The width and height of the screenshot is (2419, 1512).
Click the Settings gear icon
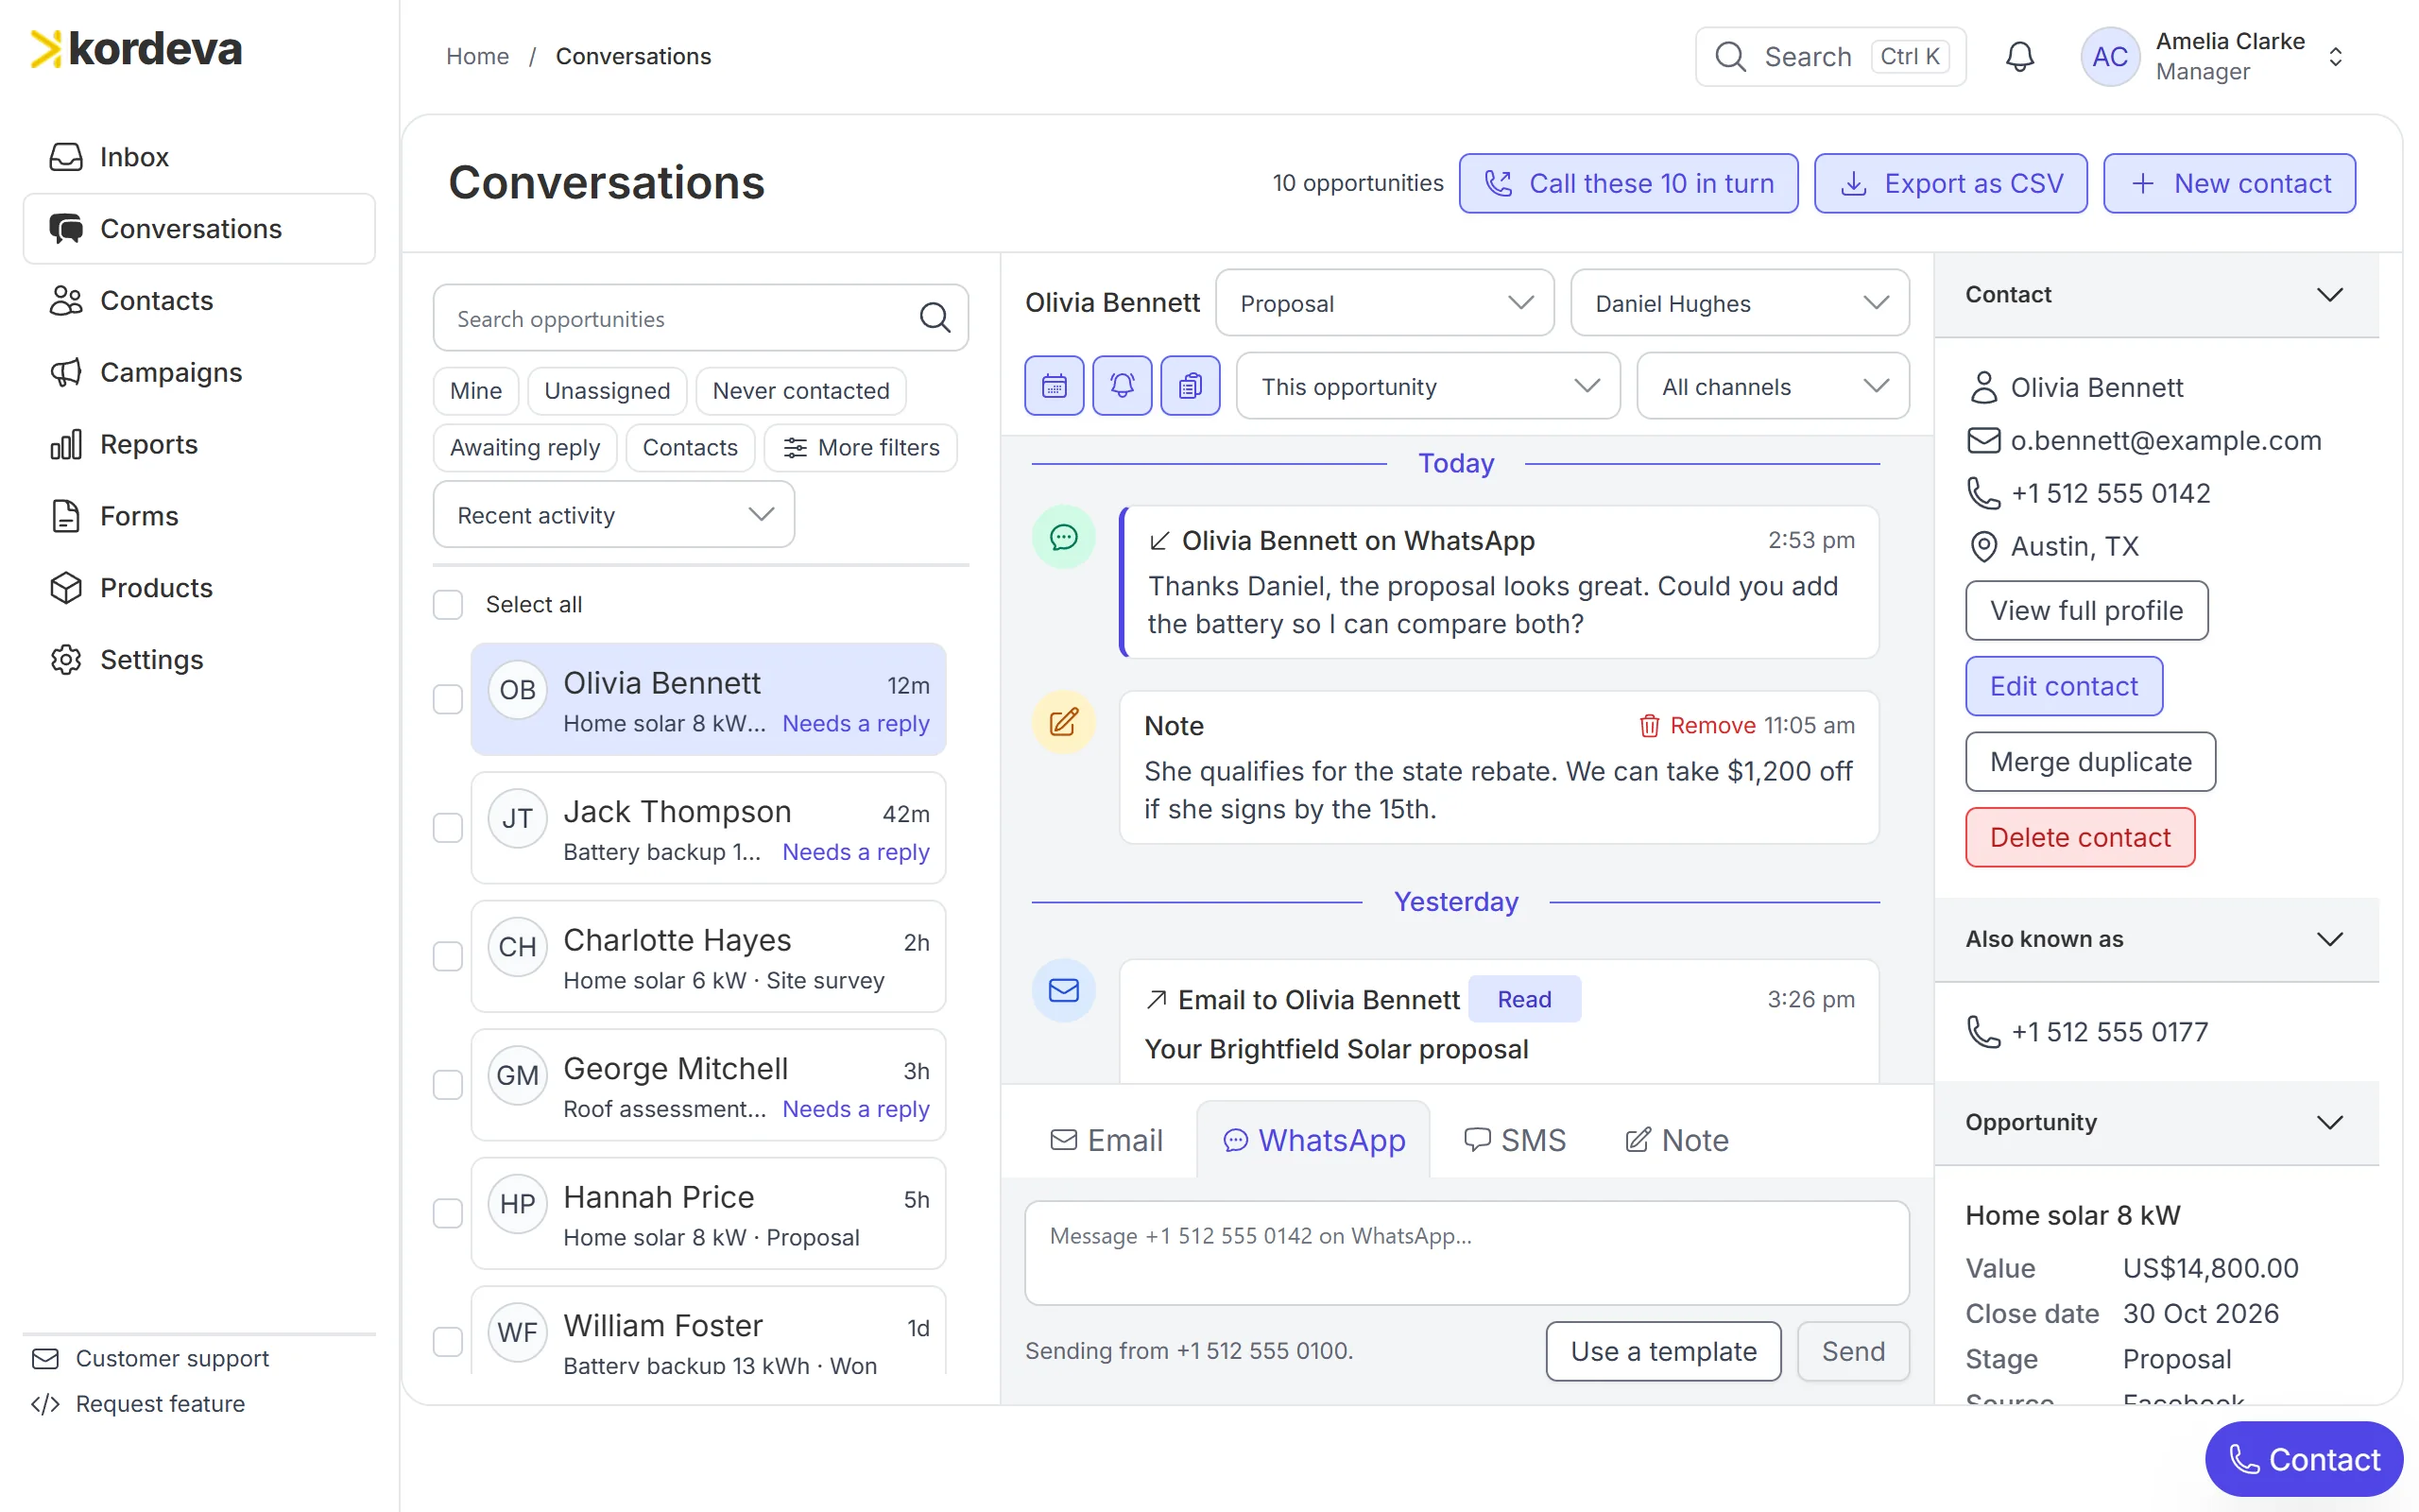(x=66, y=660)
